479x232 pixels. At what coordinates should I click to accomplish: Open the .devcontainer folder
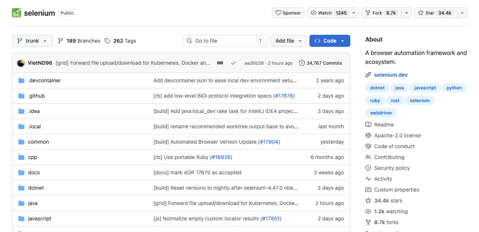coord(45,80)
